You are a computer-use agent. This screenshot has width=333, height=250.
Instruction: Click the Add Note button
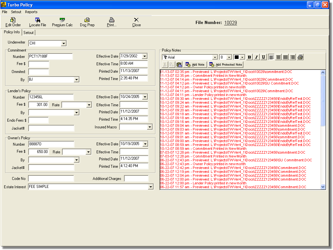click(x=195, y=65)
